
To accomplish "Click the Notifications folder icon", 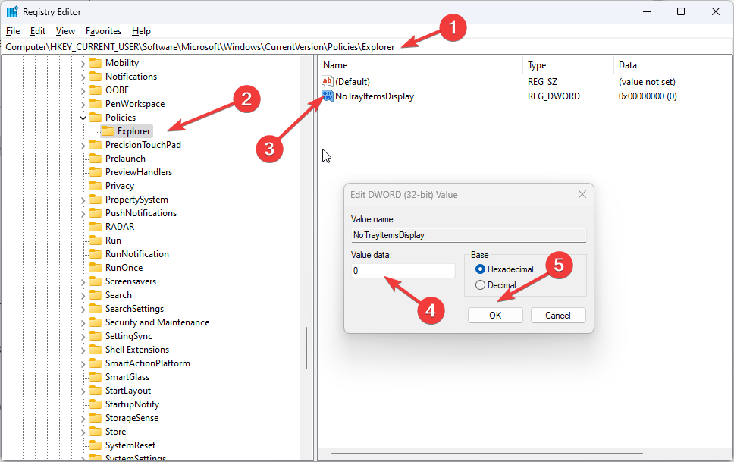I will 96,77.
